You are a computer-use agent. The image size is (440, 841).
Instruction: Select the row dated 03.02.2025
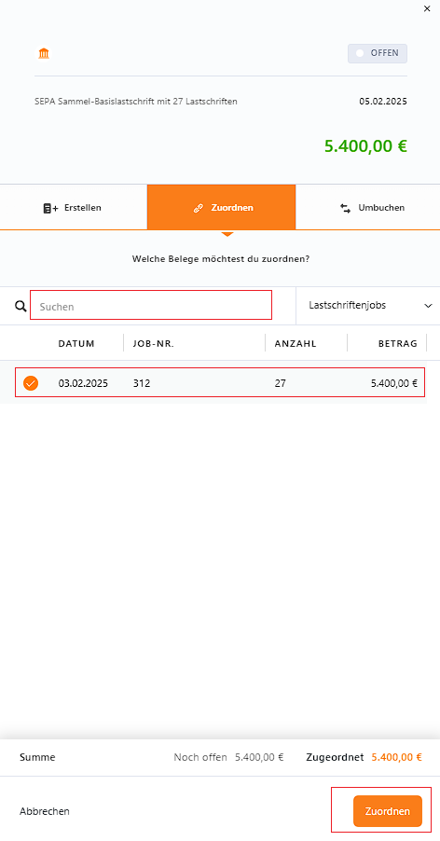(220, 382)
